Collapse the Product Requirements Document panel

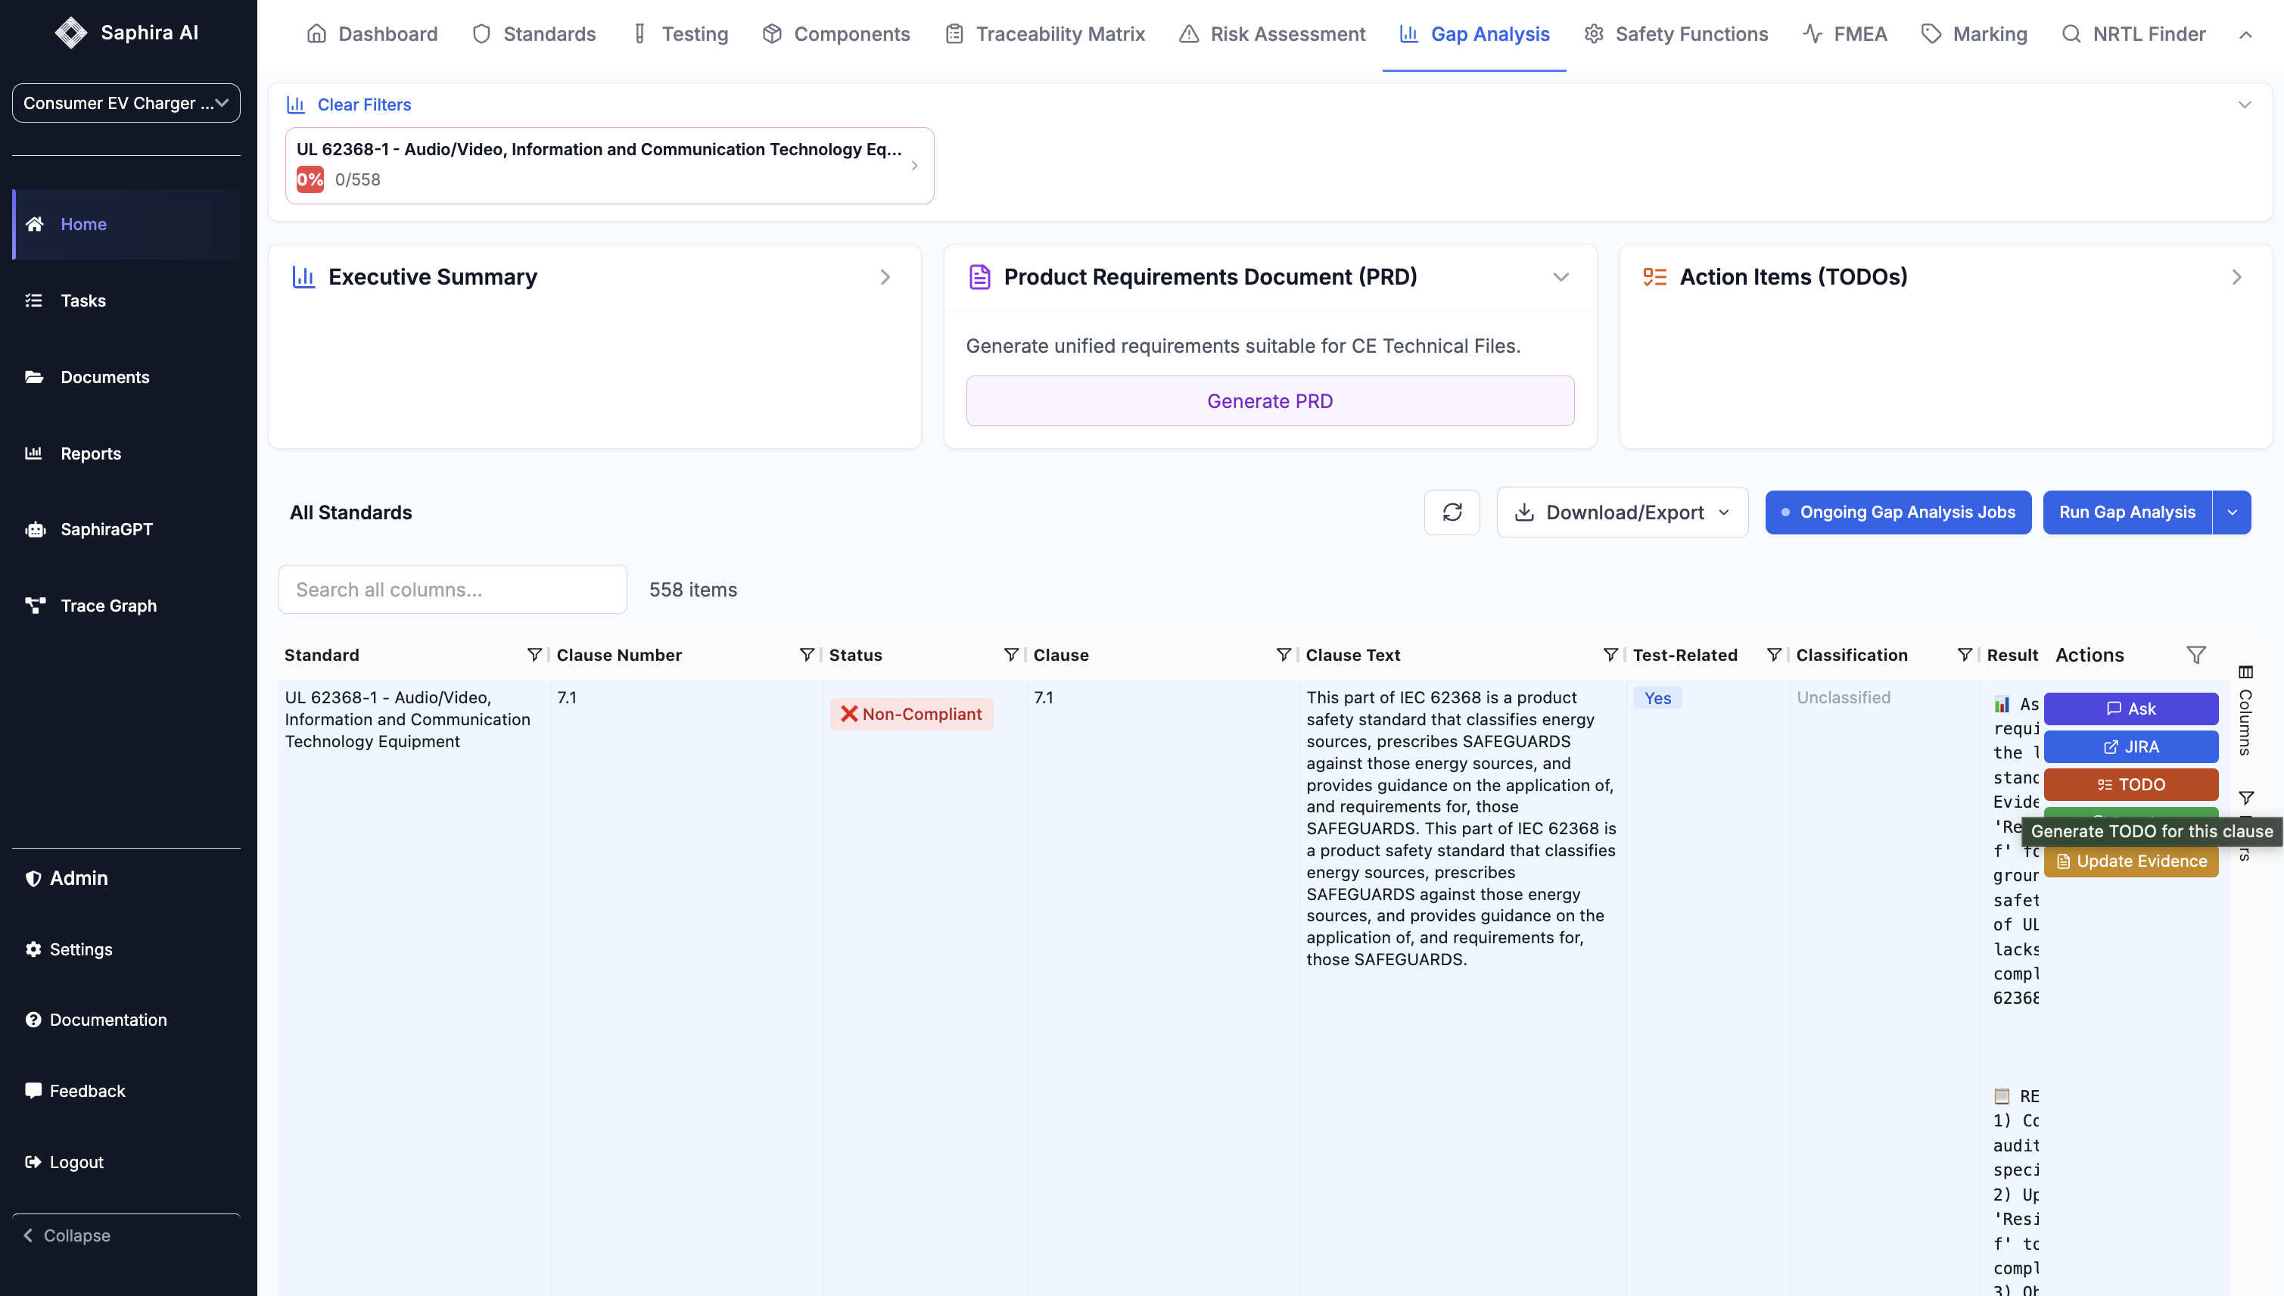click(x=1560, y=277)
